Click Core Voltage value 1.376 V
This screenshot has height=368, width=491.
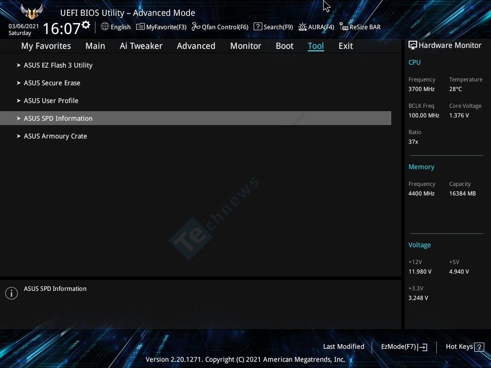coord(459,115)
